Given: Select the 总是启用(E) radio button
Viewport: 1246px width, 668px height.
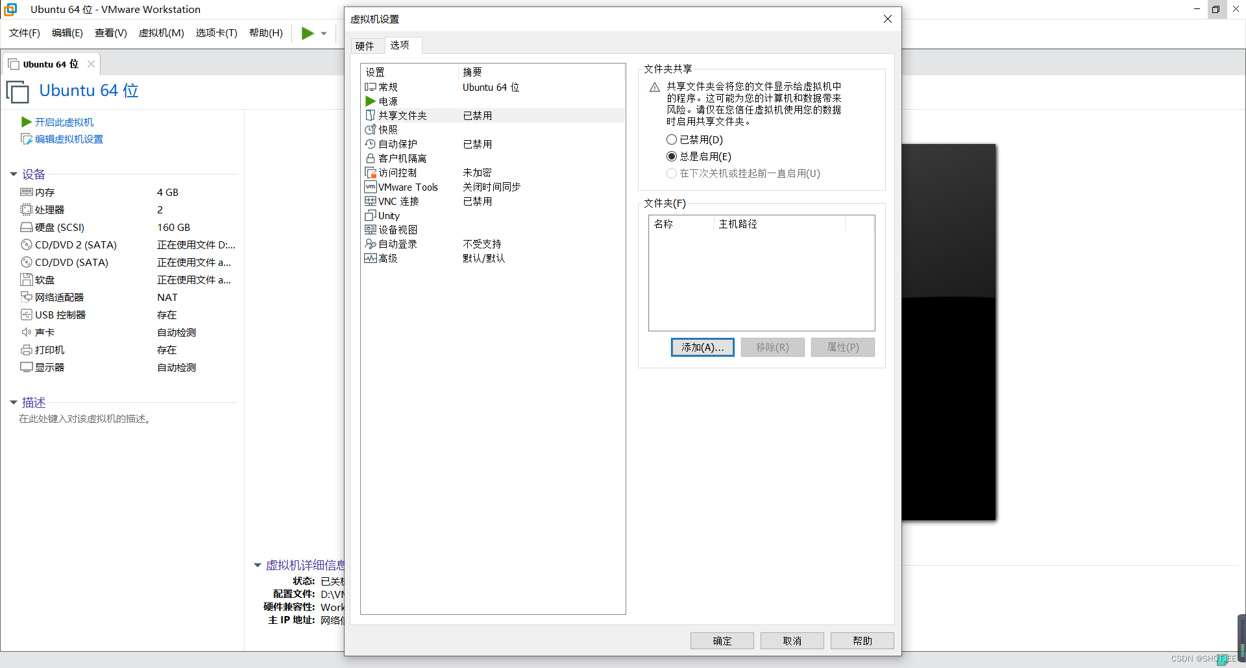Looking at the screenshot, I should click(672, 156).
